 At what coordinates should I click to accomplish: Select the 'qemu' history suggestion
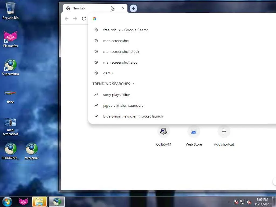[x=182, y=73]
